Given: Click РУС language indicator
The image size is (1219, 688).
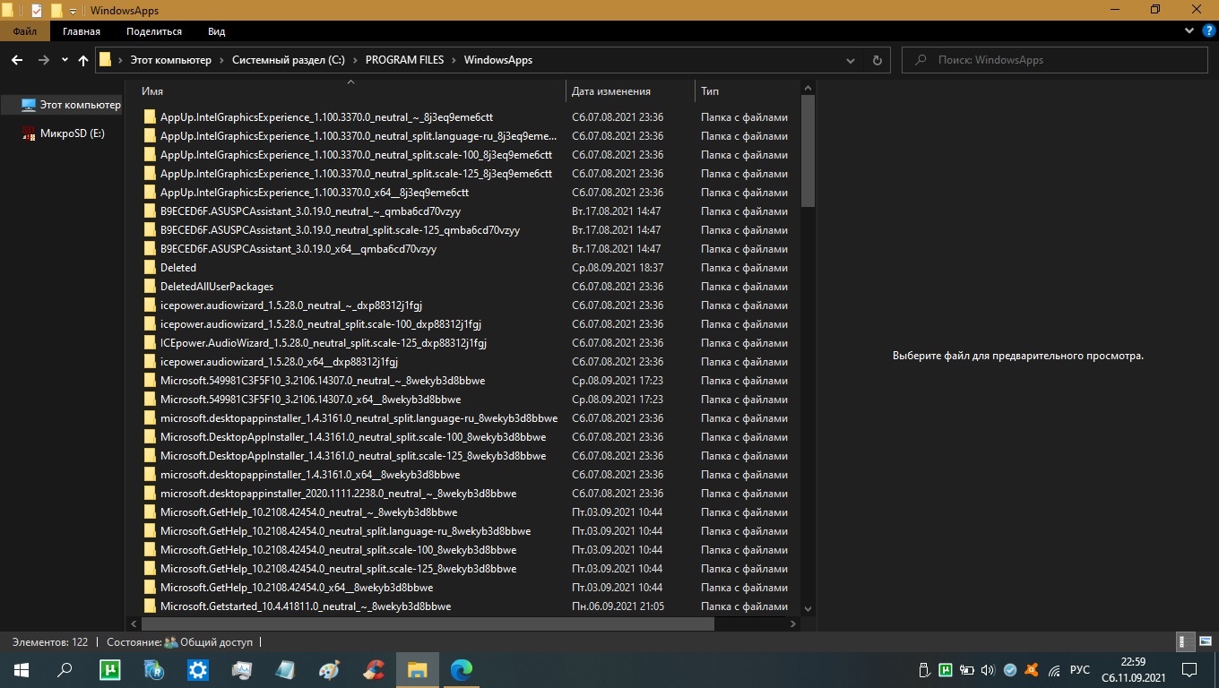Looking at the screenshot, I should click(1080, 670).
